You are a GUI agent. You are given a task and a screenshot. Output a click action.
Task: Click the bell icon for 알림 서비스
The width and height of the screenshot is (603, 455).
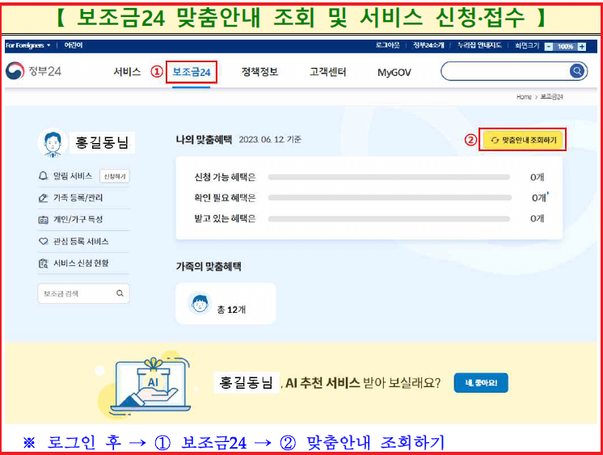pos(43,176)
